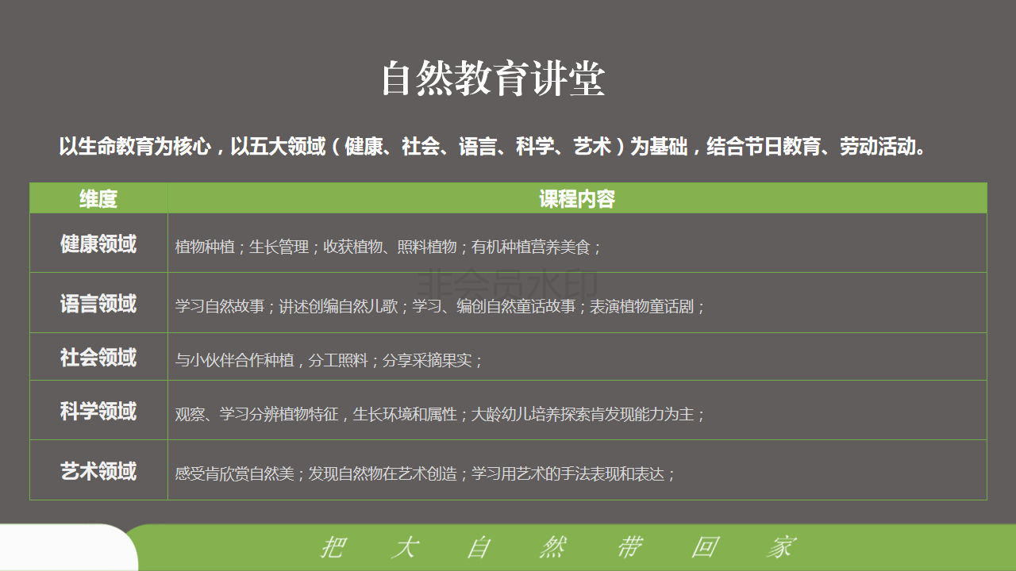Viewport: 1016px width, 571px height.
Task: Select the cell starting 与小伙伴合作种植
Action: [577, 357]
